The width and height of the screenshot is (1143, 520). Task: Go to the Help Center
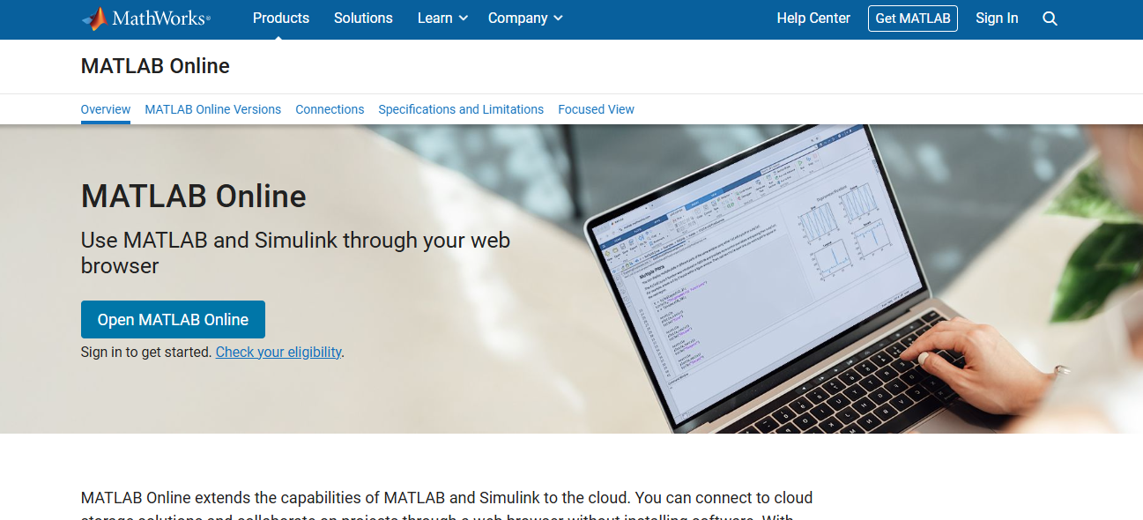tap(813, 18)
